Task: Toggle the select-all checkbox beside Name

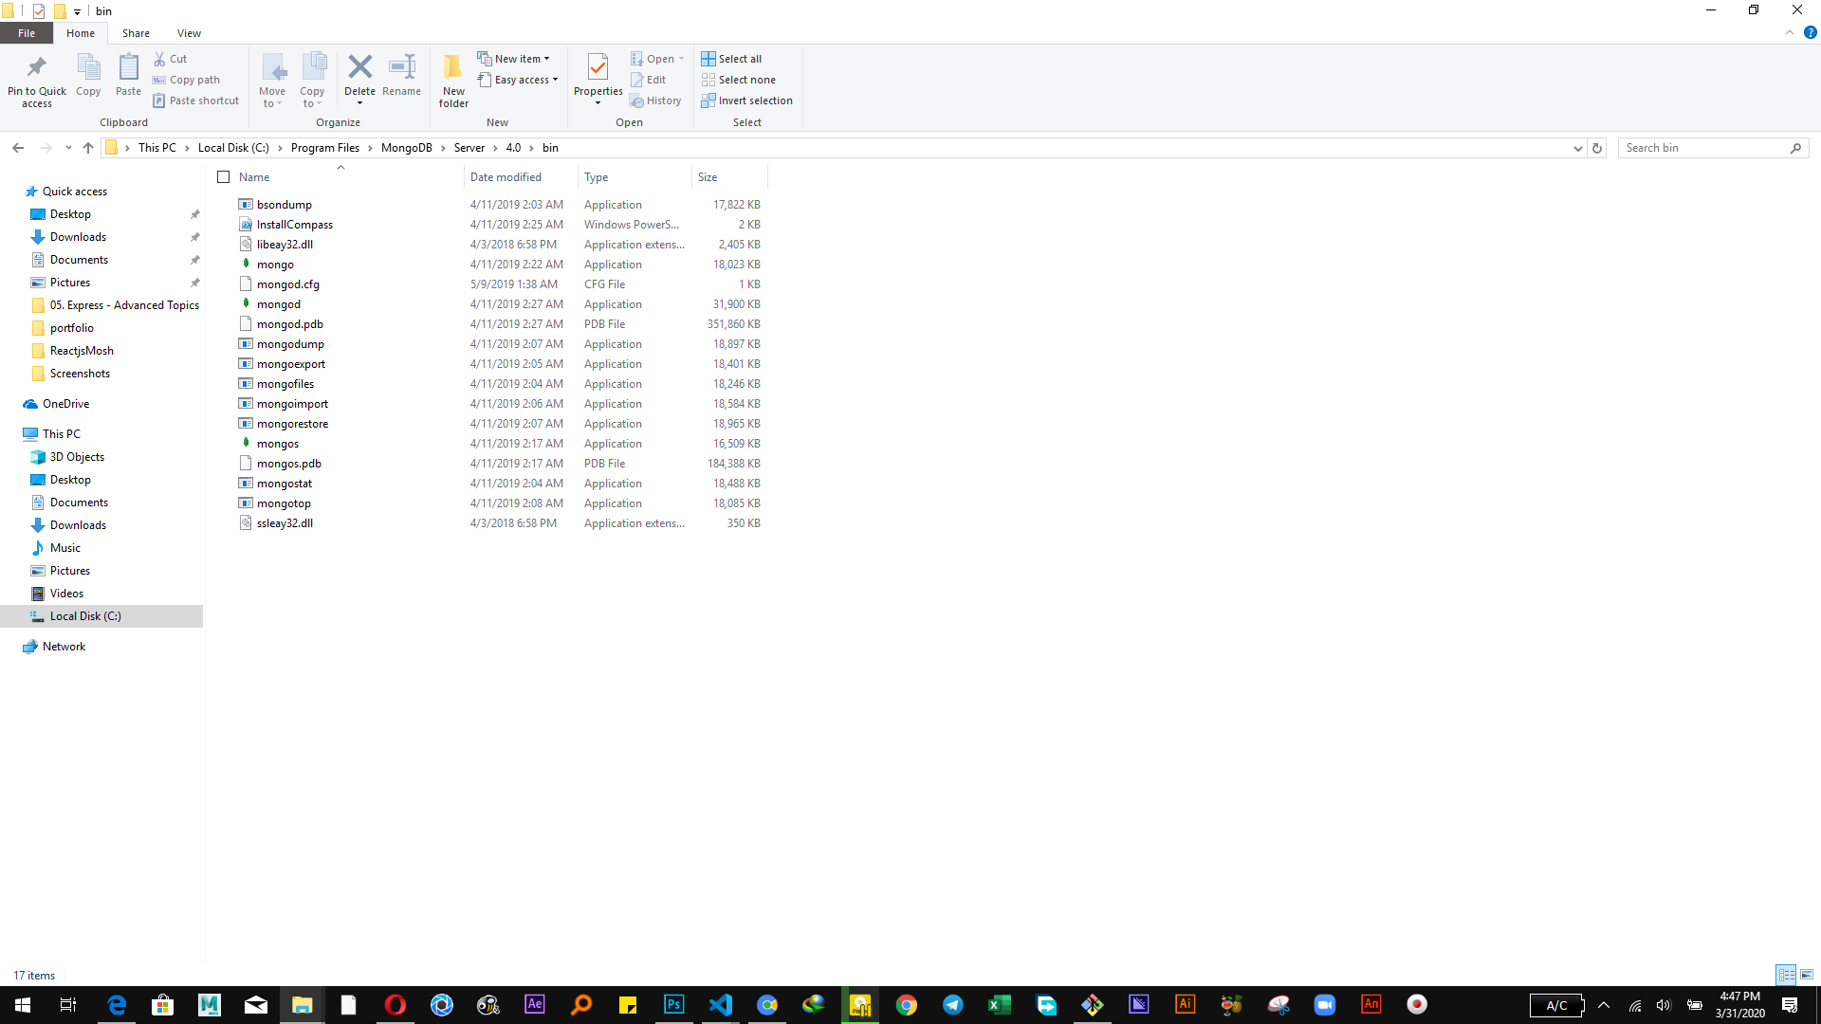Action: pos(224,177)
